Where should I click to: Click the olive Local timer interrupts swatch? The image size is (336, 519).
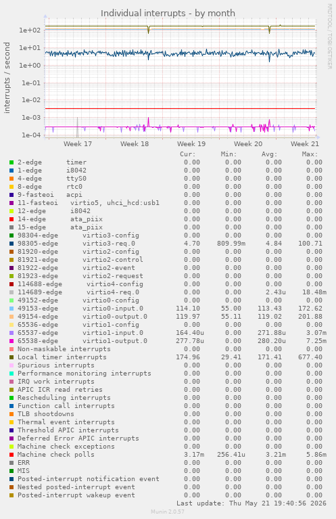click(x=11, y=357)
